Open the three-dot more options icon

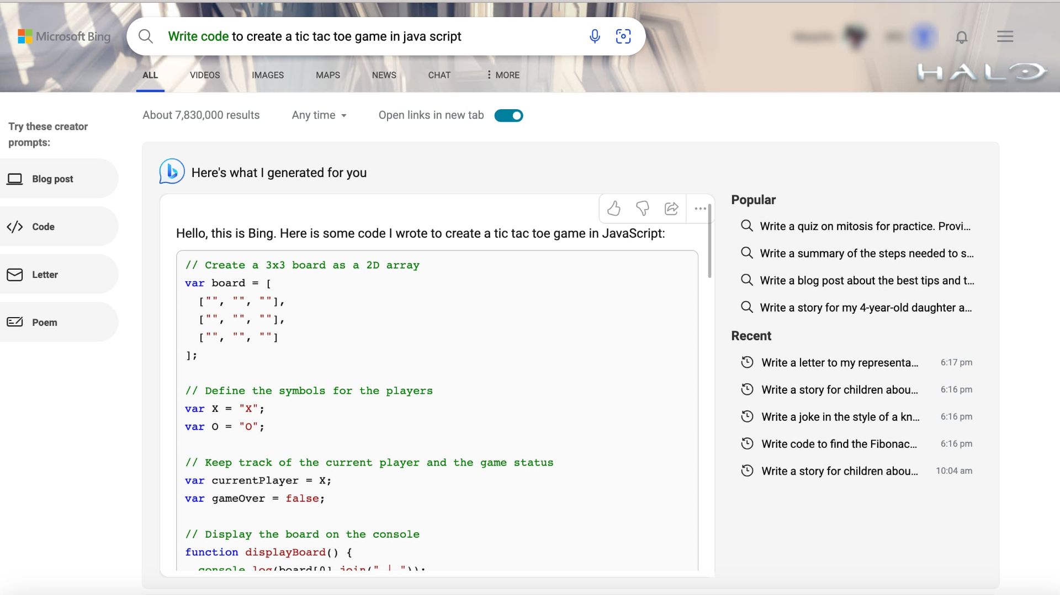(x=700, y=208)
